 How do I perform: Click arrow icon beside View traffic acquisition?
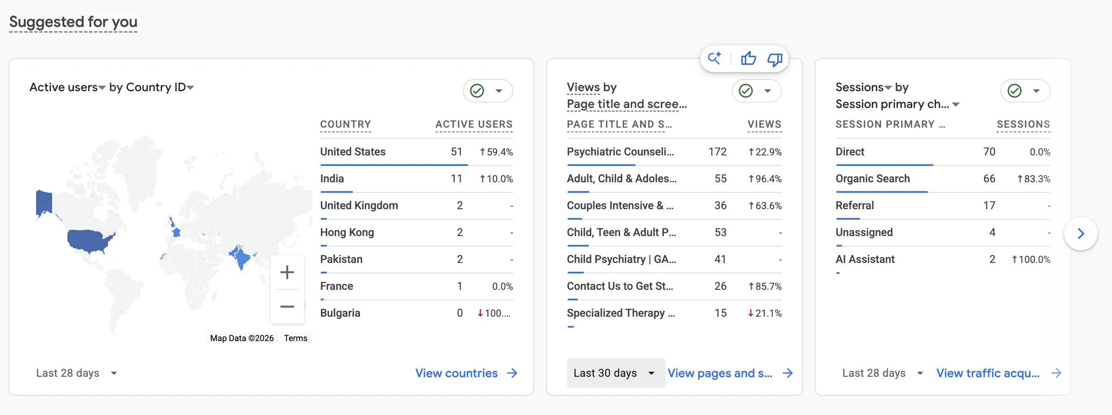coord(1056,373)
